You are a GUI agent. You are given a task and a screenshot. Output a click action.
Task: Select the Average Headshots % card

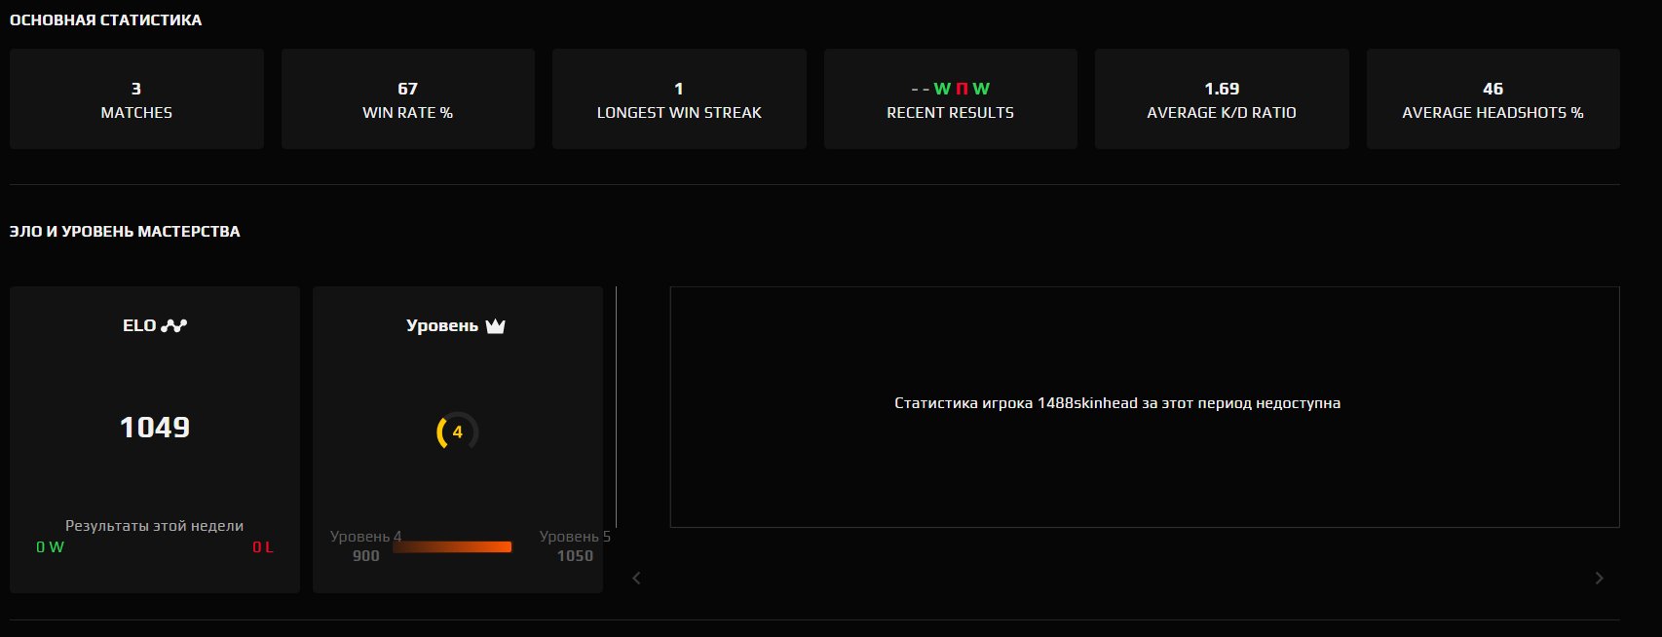click(x=1492, y=99)
